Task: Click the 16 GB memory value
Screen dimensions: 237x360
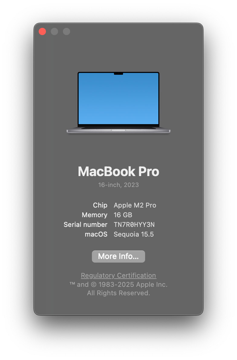Action: [x=123, y=215]
